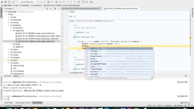Hide the Project panel with minus icon
194x109 pixels.
[x=59, y=9]
